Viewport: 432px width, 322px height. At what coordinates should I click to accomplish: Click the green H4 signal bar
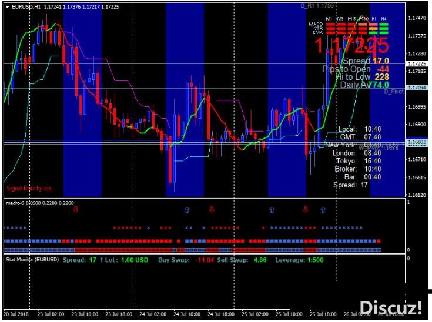coord(384,28)
